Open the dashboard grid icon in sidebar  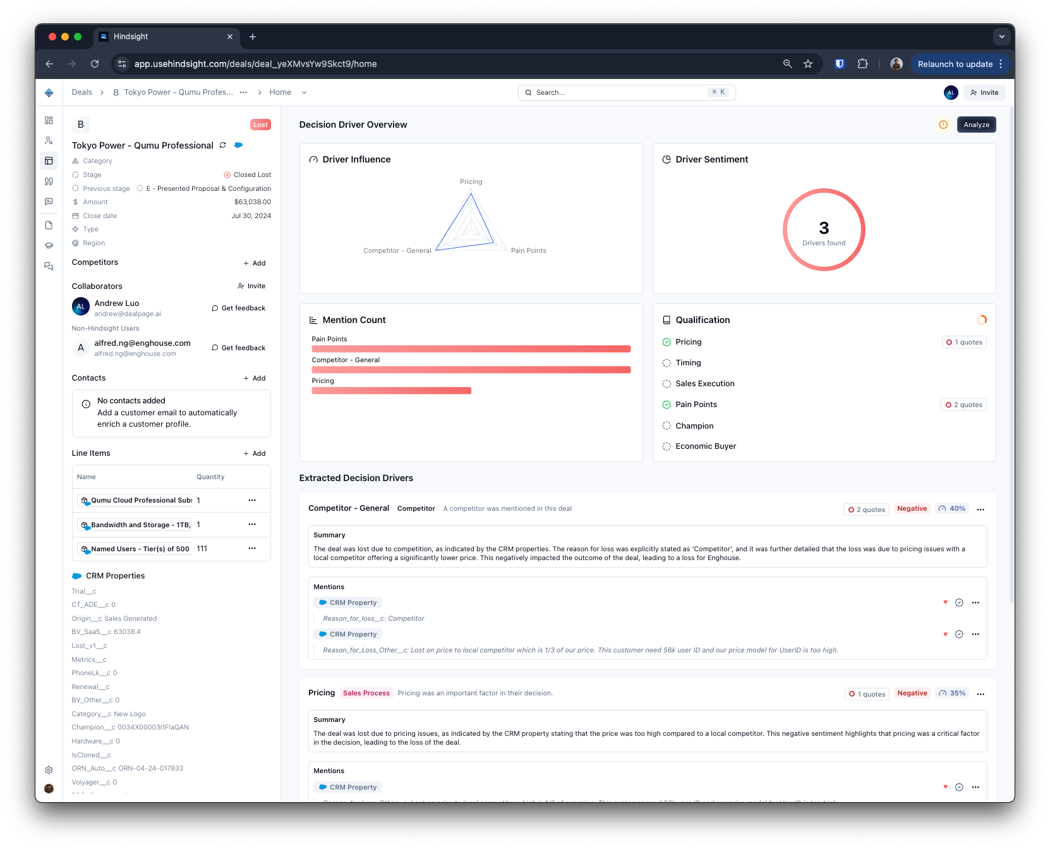point(49,120)
